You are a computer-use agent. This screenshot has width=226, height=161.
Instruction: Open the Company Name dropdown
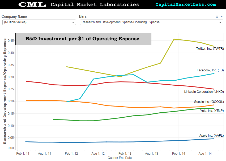tap(39, 22)
